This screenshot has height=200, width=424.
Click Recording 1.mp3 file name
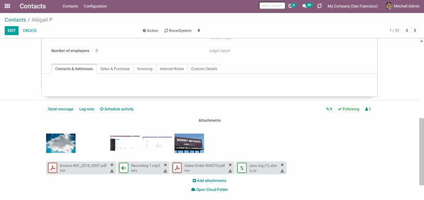tap(146, 165)
